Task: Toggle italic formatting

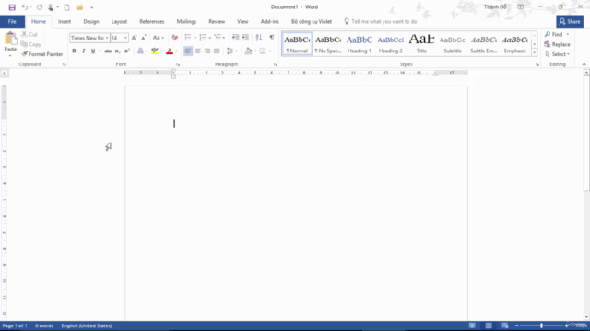Action: (84, 51)
